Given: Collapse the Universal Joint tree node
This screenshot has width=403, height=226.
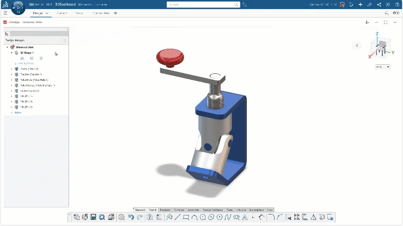Looking at the screenshot, I should pyautogui.click(x=8, y=47).
